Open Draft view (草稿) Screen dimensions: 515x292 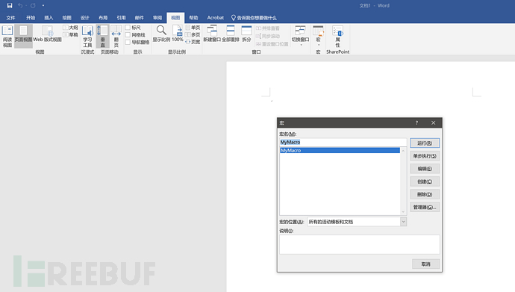tap(71, 35)
